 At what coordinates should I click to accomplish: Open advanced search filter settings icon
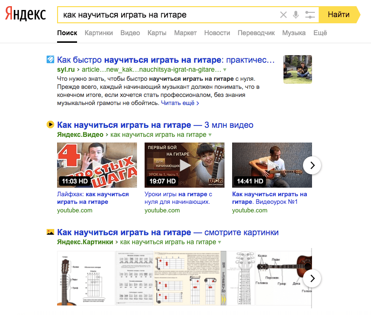pyautogui.click(x=310, y=15)
